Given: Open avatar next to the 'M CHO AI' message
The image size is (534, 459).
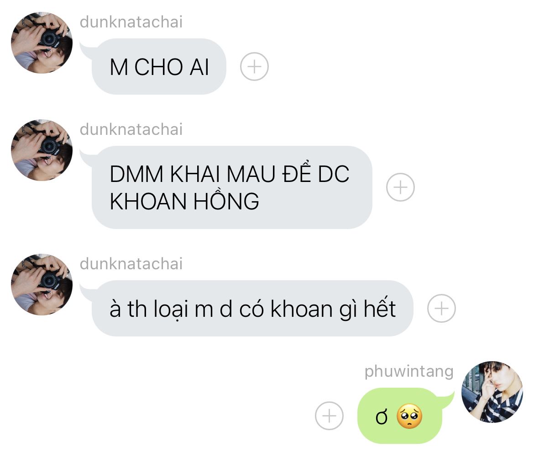Looking at the screenshot, I should [x=42, y=43].
